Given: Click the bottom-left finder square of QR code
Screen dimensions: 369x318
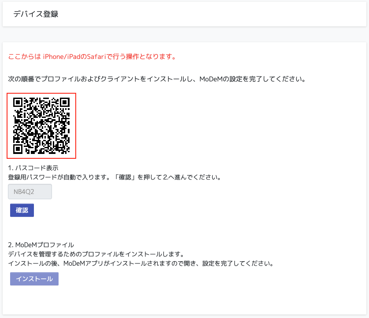Looking at the screenshot, I should pos(18,149).
